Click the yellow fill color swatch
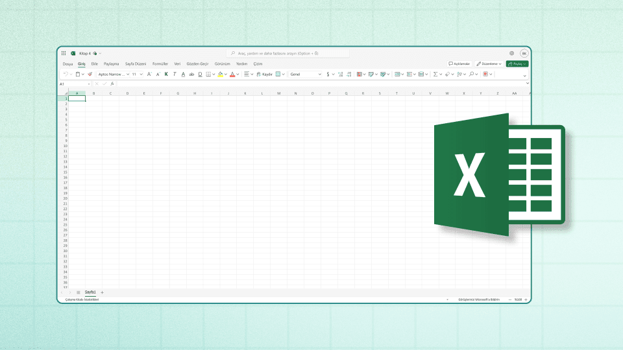 (220, 75)
